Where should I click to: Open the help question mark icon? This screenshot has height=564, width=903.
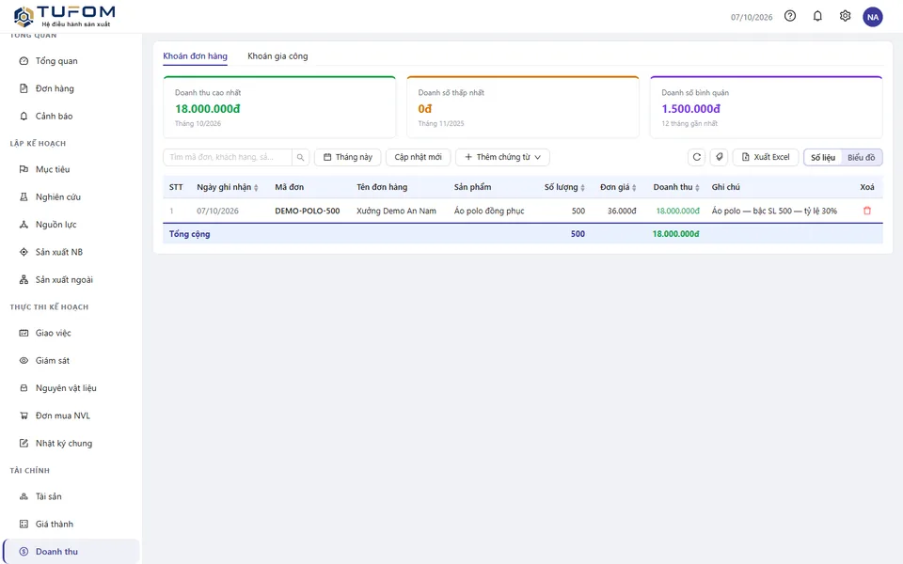click(x=790, y=16)
